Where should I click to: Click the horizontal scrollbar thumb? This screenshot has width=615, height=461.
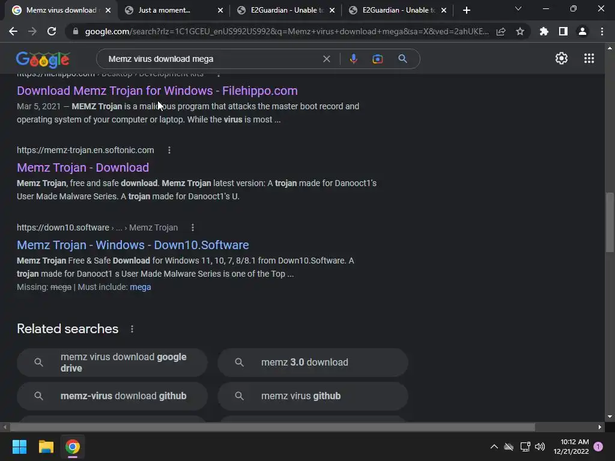coord(272,427)
